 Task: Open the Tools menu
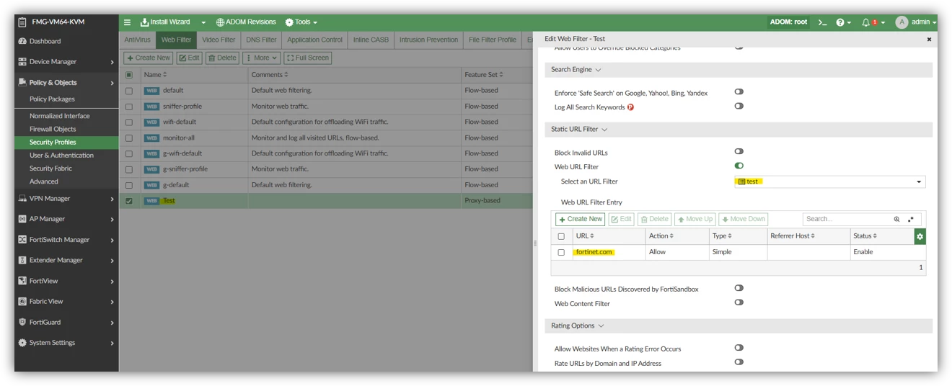click(x=301, y=22)
